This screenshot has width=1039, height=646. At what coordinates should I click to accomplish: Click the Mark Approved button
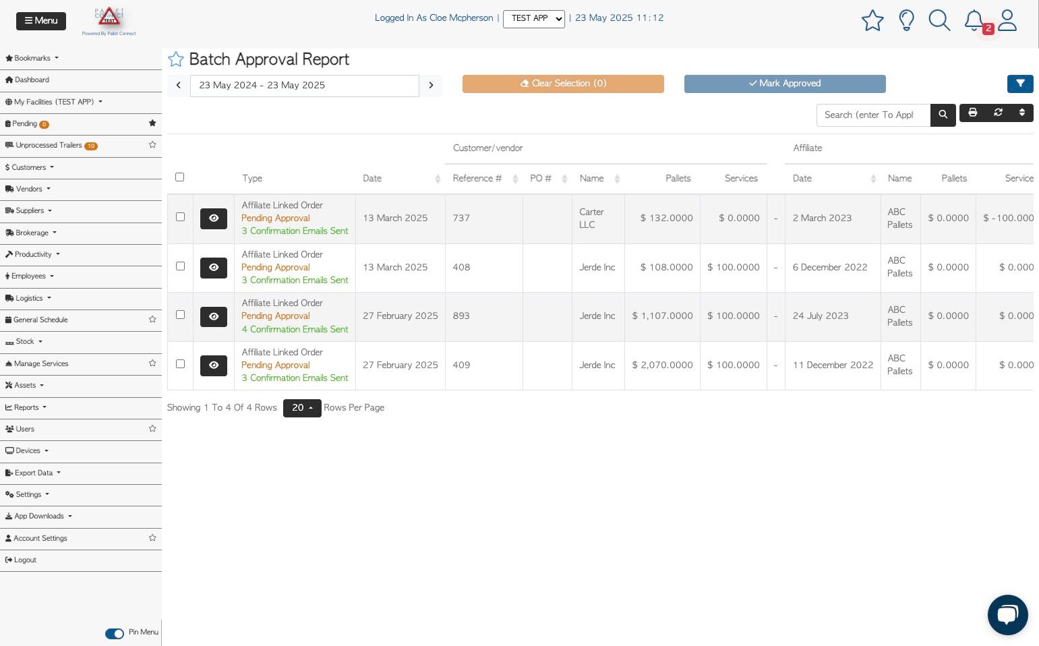785,84
